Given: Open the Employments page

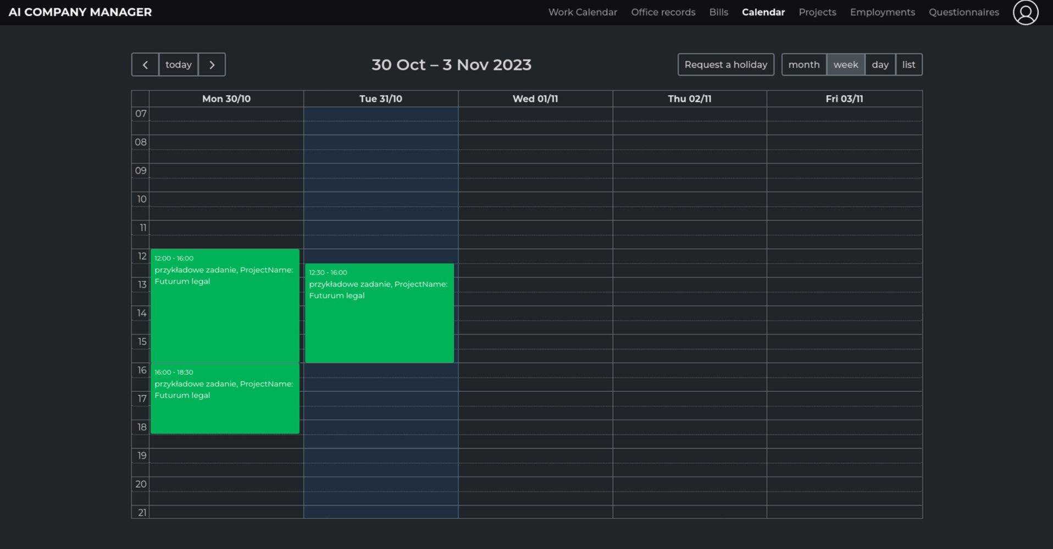Looking at the screenshot, I should pyautogui.click(x=882, y=12).
